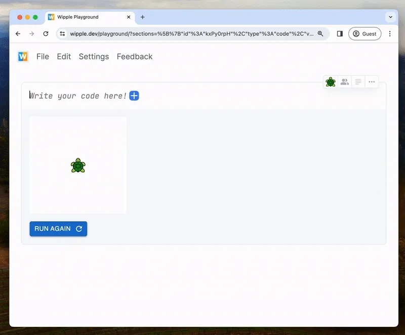Open the Guest profile button
This screenshot has width=405, height=335.
point(364,34)
